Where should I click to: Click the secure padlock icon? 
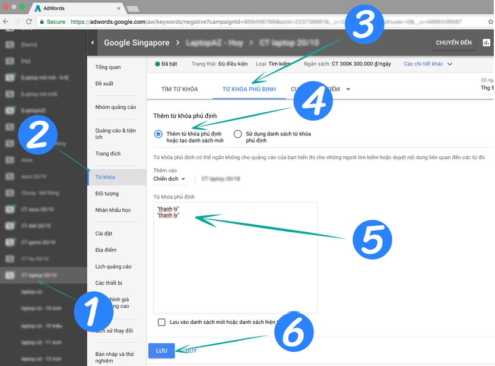(x=42, y=21)
